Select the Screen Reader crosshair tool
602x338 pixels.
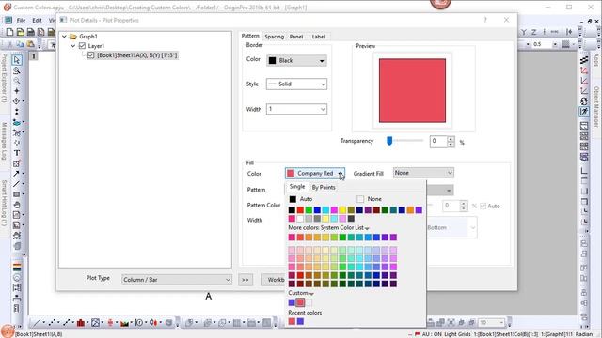(17, 91)
